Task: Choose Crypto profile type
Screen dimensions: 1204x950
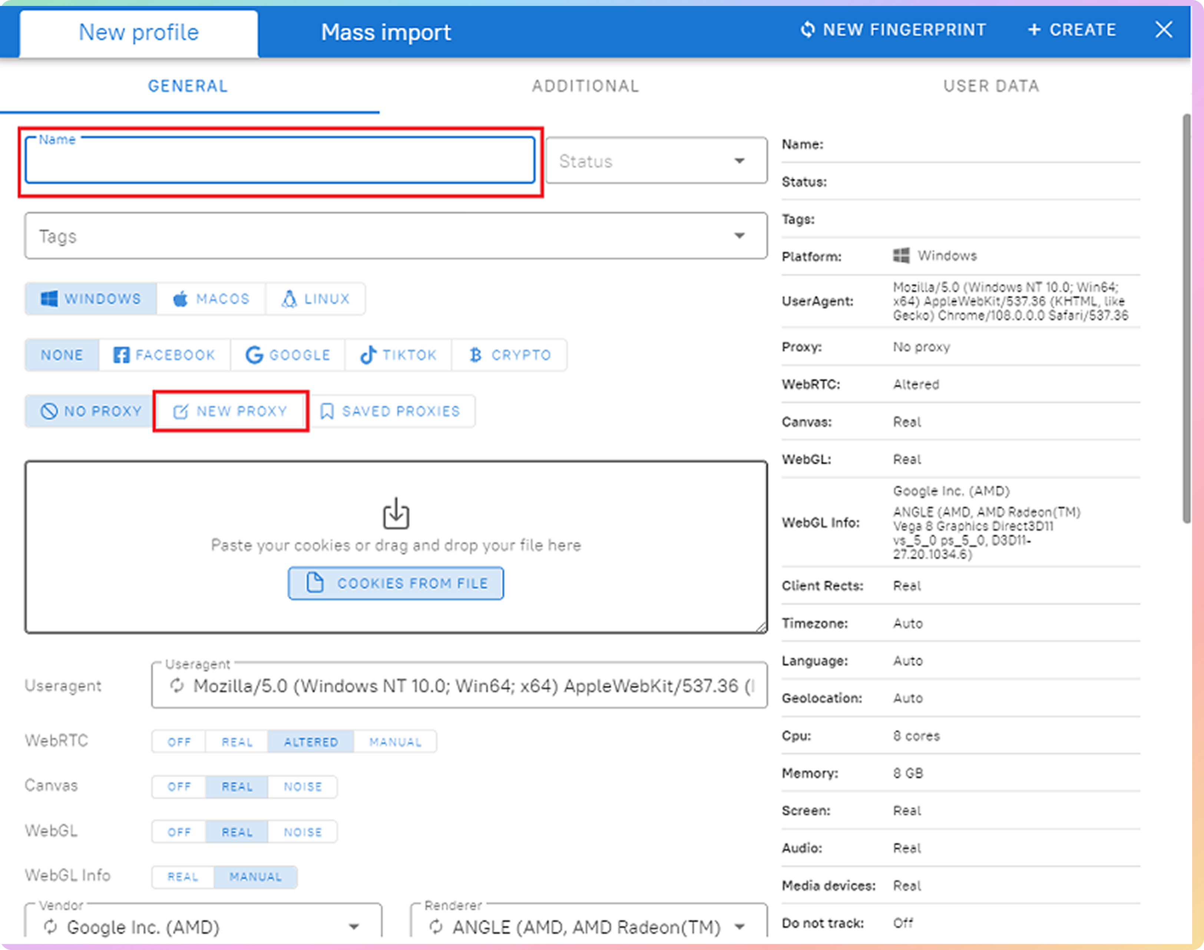Action: tap(509, 355)
